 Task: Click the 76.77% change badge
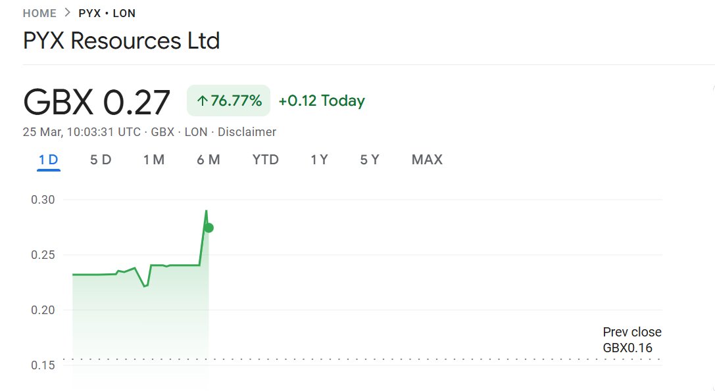(x=229, y=101)
